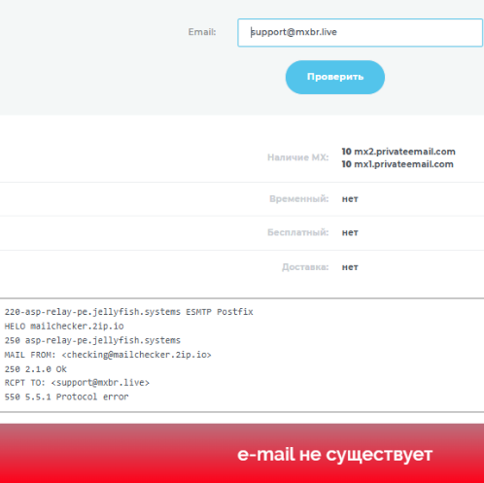Click the Бесплатный: label

tap(297, 232)
